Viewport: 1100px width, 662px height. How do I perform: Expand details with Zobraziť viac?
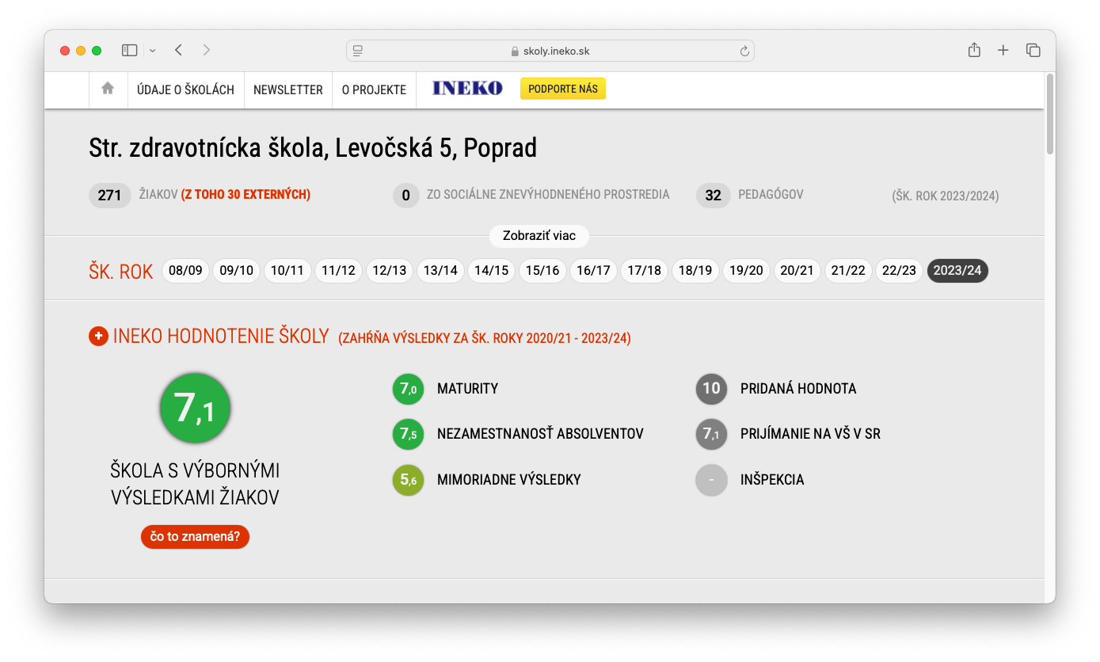coord(539,236)
